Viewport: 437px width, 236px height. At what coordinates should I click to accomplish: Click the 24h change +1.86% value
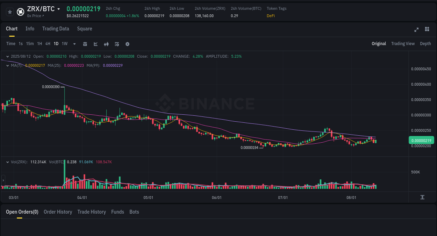coord(132,16)
